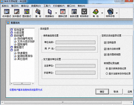The width and height of the screenshot is (134, 105).
Task: Select 系统登录 in the settings tree
Action: coord(19,30)
